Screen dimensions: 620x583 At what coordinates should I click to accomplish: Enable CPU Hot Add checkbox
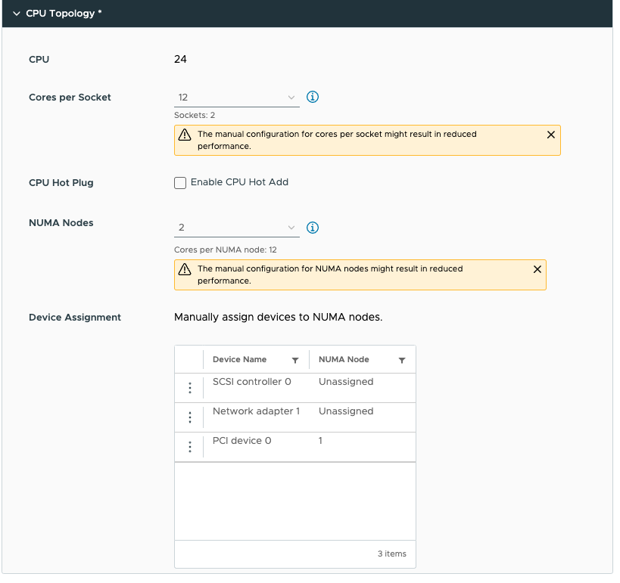[x=180, y=183]
